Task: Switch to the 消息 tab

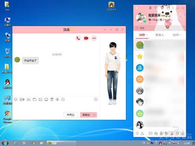Action: click(x=142, y=35)
